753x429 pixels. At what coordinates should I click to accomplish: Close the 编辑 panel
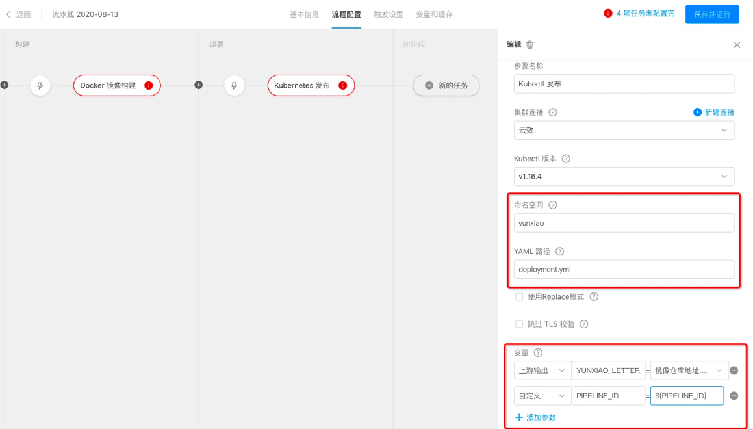coord(737,45)
